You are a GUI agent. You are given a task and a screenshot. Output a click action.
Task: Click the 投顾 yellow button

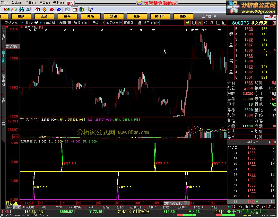[183, 16]
